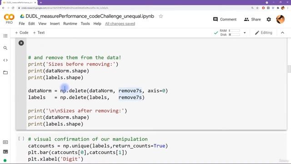
Task: Open Chrome profile avatar in toolbar
Action: [x=283, y=8]
